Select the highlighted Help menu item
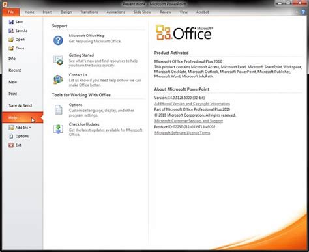 tap(22, 117)
